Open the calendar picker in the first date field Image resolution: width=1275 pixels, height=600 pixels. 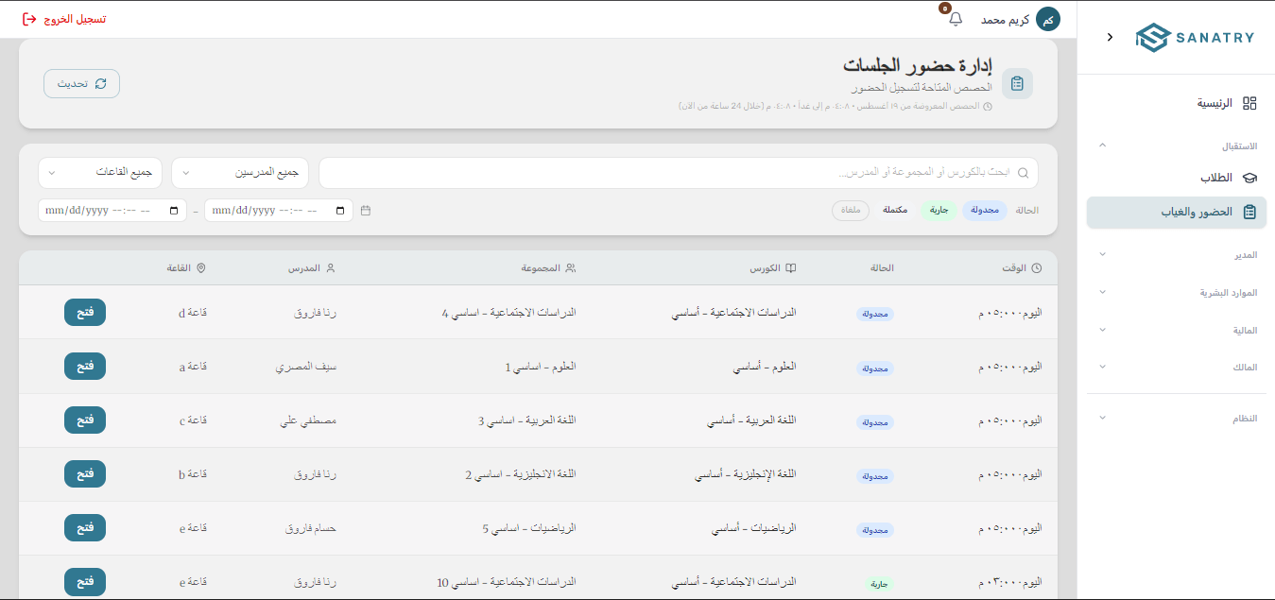pos(342,211)
